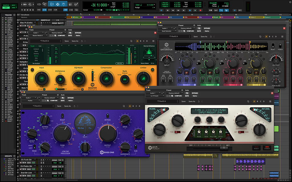Select the Pencil tool

[x=76, y=4]
